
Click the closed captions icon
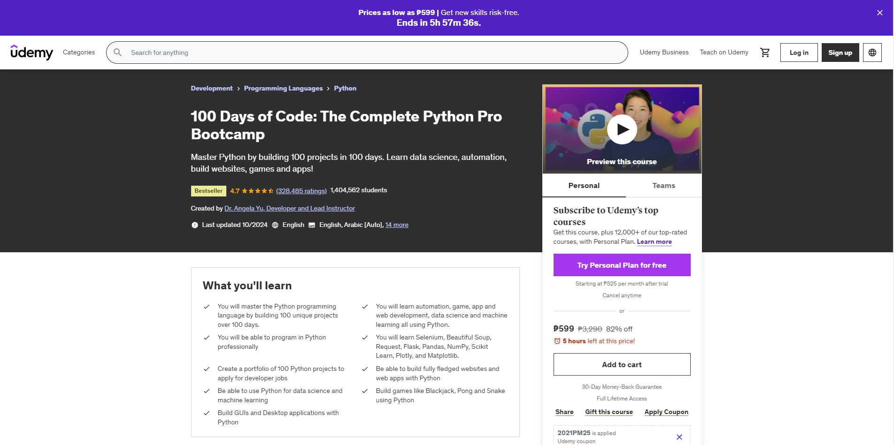312,225
